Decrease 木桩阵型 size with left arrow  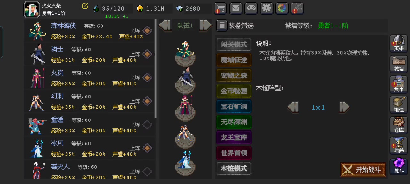(293, 107)
